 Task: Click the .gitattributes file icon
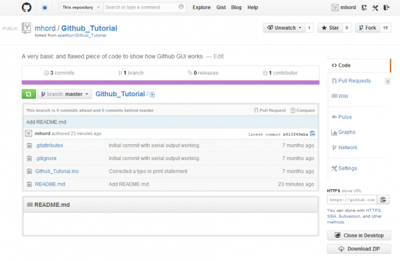click(30, 145)
